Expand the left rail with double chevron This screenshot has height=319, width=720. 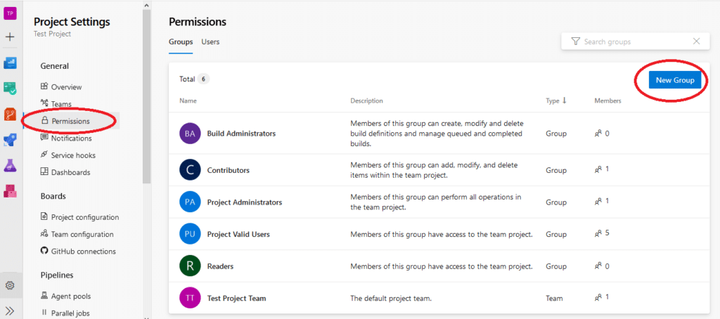pyautogui.click(x=10, y=311)
